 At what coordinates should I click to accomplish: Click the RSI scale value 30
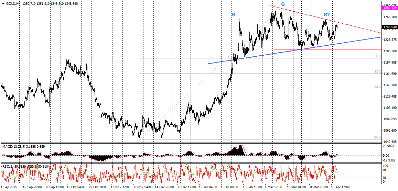point(385,177)
